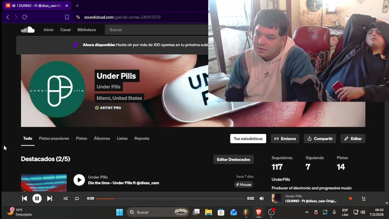Screen dimensions: 389x219
Task: Click Editar profile button
Action: [x=353, y=139]
